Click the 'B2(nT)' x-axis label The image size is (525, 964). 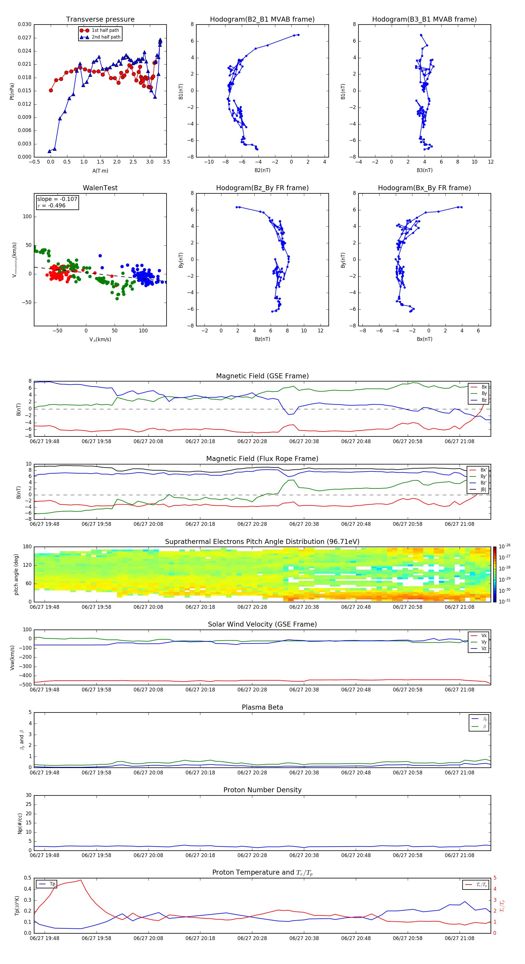coord(262,170)
